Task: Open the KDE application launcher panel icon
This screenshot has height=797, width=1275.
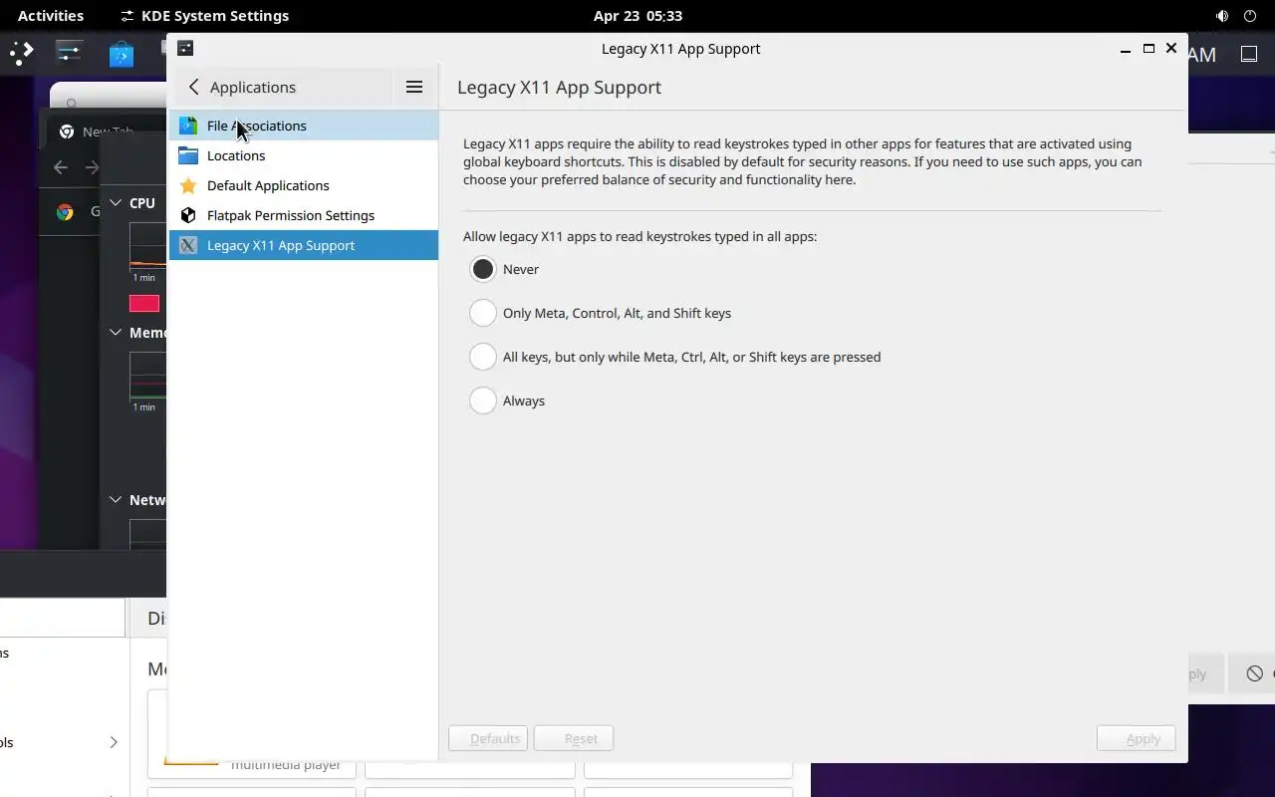Action: (x=22, y=54)
